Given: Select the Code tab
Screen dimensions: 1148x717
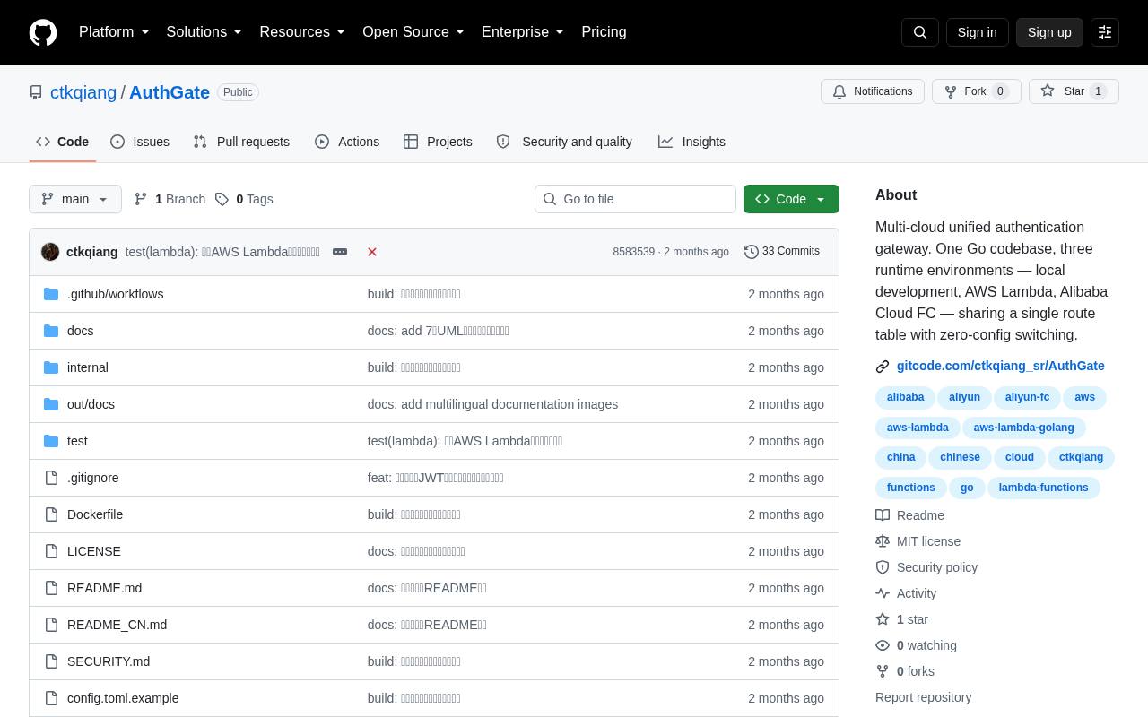Looking at the screenshot, I should 63,142.
